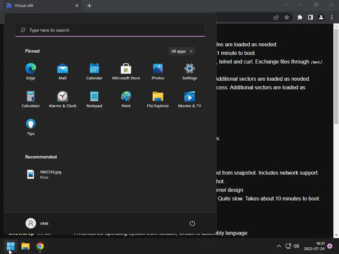The image size is (339, 254).
Task: Open the Paint app
Action: click(x=126, y=99)
